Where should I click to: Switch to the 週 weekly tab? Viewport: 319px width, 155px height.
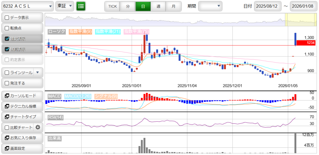(x=158, y=6)
